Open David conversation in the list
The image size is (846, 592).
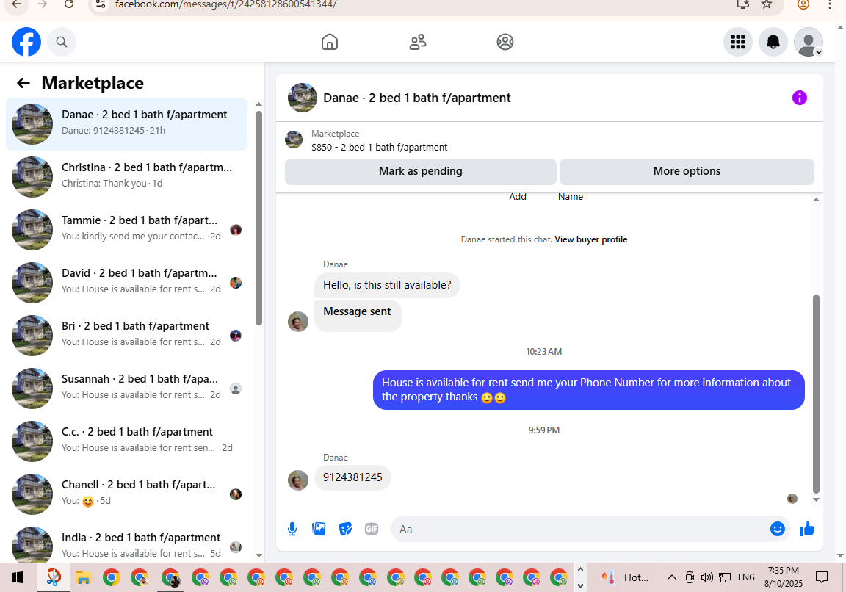[x=127, y=282]
